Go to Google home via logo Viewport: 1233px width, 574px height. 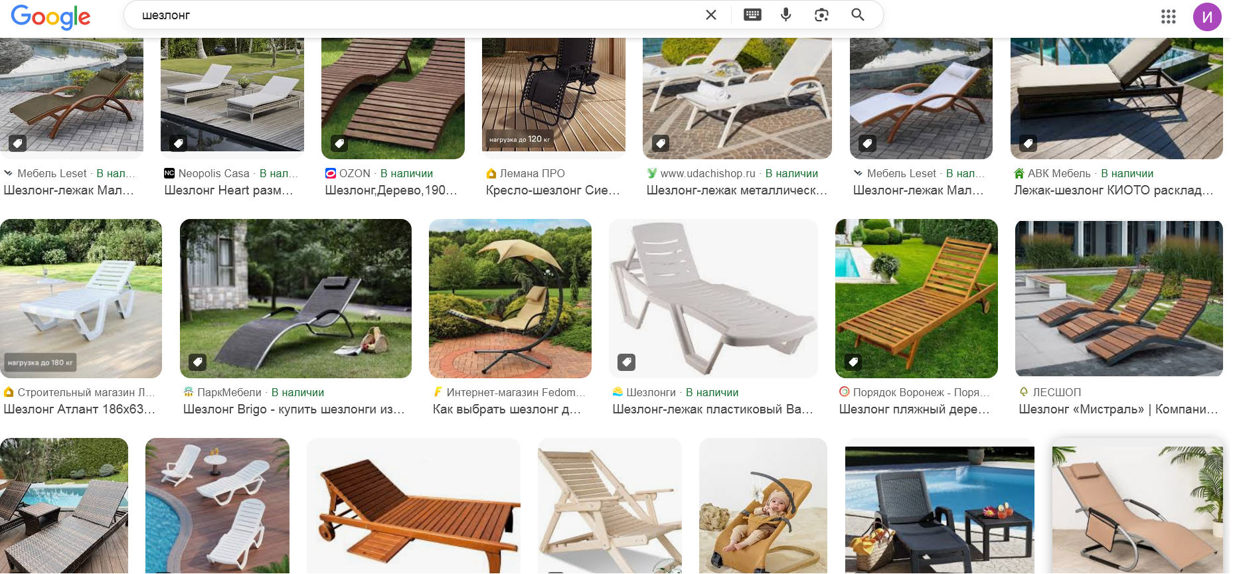coord(50,16)
